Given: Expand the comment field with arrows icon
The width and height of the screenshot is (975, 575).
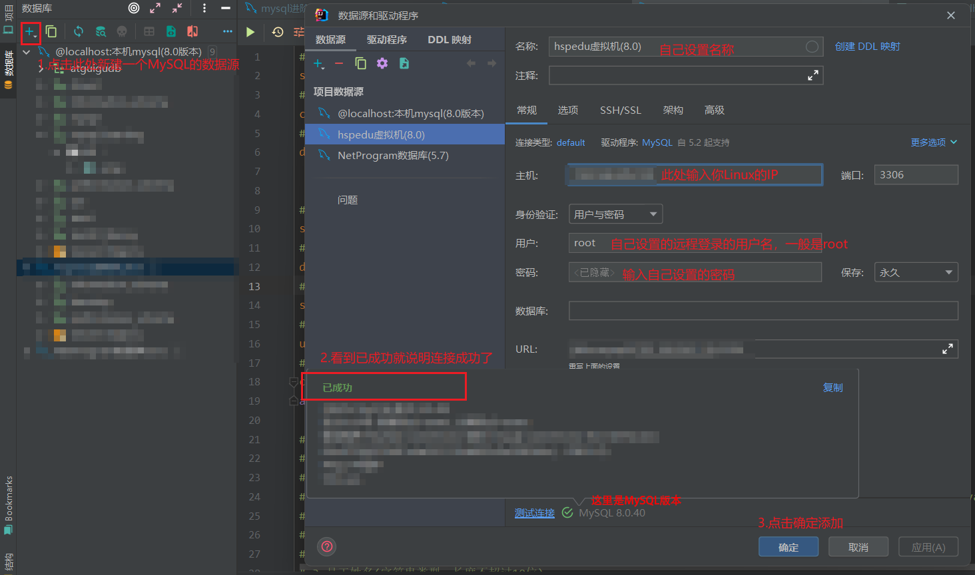Looking at the screenshot, I should [813, 76].
